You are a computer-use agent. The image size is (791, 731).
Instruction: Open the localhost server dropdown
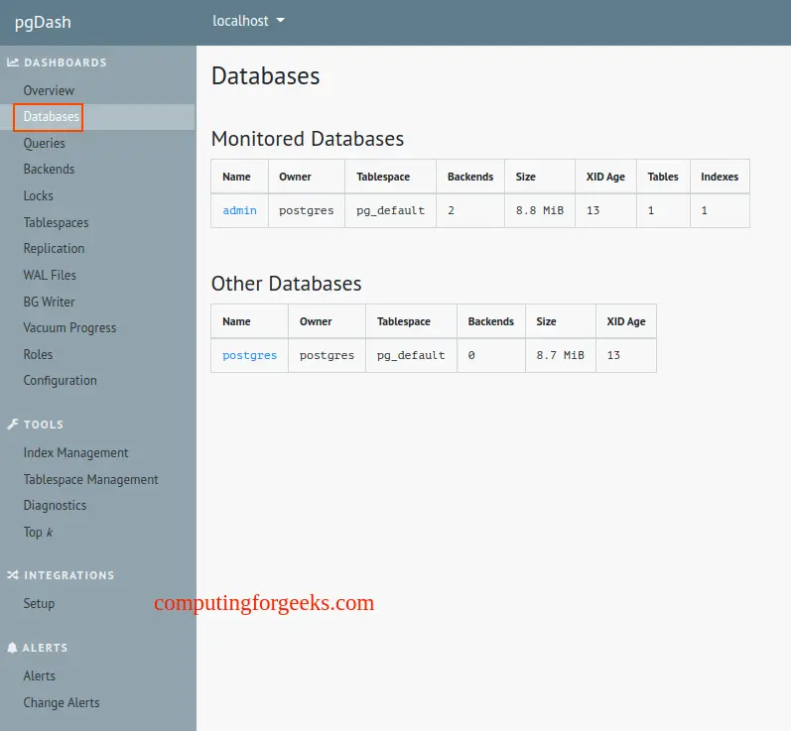248,21
